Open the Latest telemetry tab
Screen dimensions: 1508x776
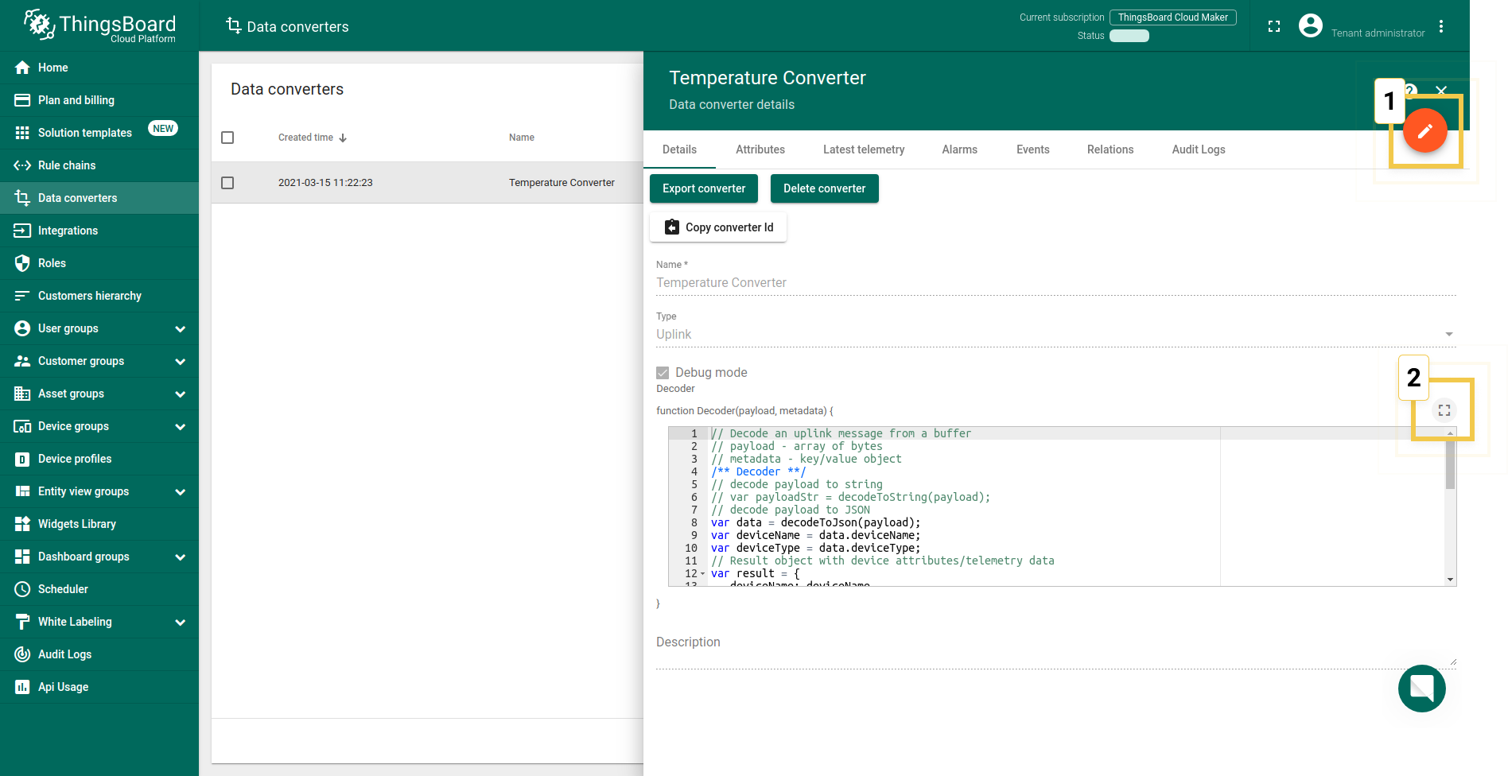coord(864,149)
